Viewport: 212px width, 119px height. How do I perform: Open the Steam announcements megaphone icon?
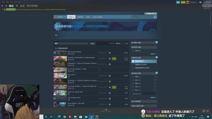tap(178, 2)
